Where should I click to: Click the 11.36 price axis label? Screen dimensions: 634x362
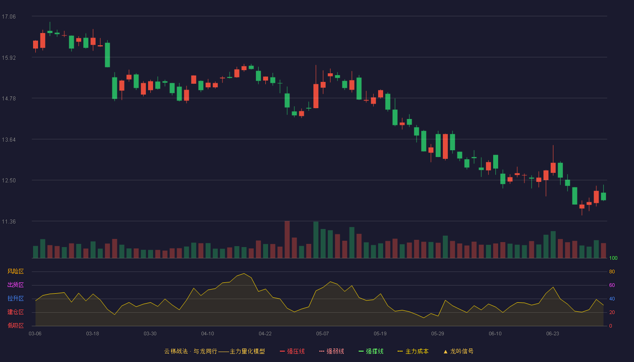pyautogui.click(x=9, y=221)
